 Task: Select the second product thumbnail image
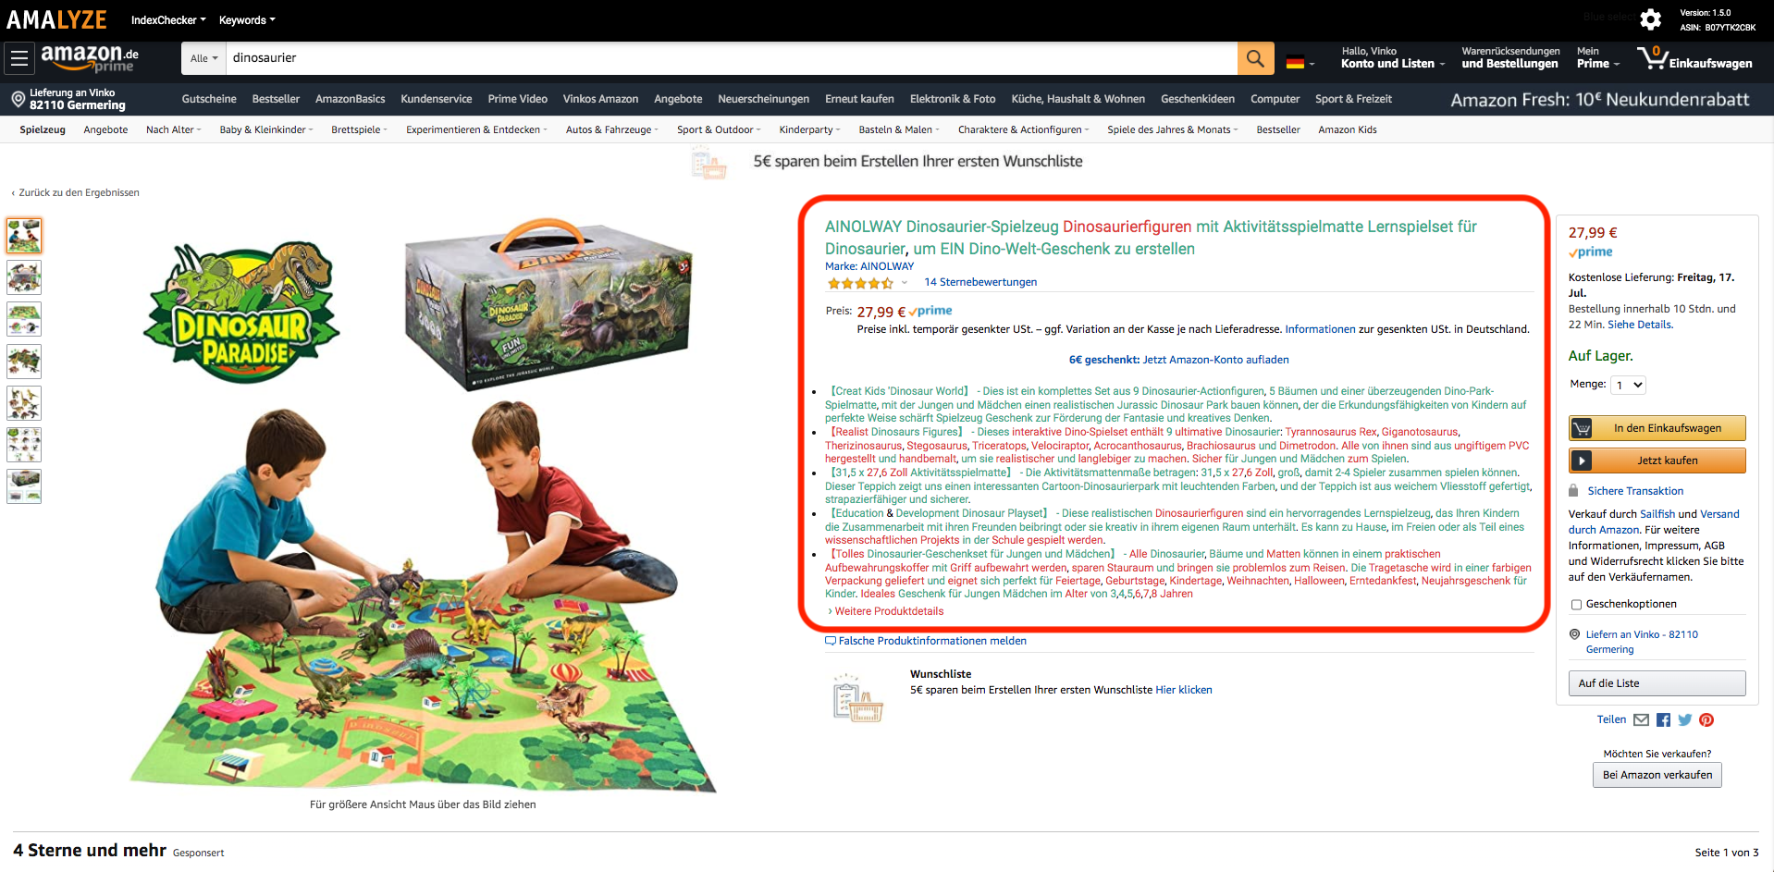tap(24, 277)
